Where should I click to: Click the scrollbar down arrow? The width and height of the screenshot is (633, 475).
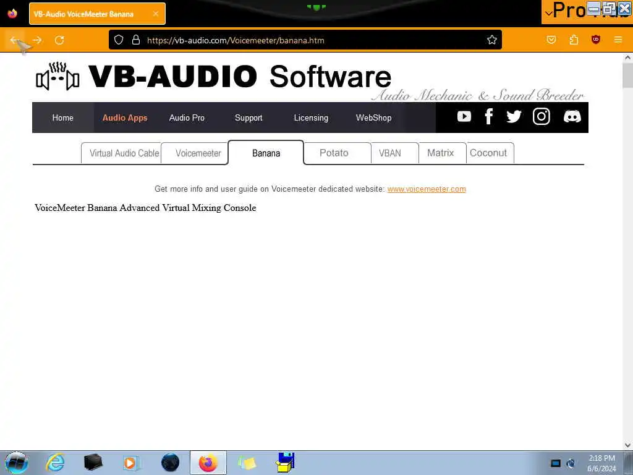tap(627, 445)
